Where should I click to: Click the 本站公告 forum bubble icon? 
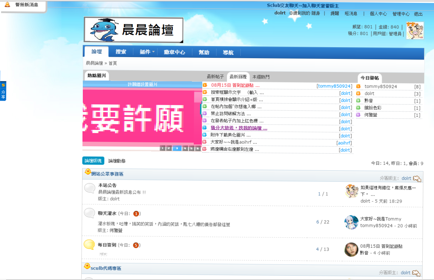pyautogui.click(x=90, y=188)
